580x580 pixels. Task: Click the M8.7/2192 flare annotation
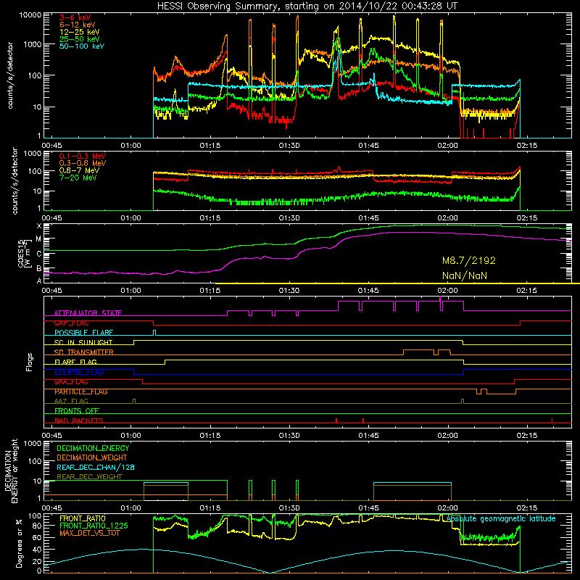tap(468, 261)
